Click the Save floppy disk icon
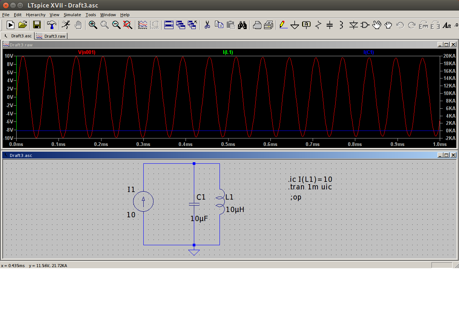This screenshot has width=459, height=312. click(x=37, y=25)
